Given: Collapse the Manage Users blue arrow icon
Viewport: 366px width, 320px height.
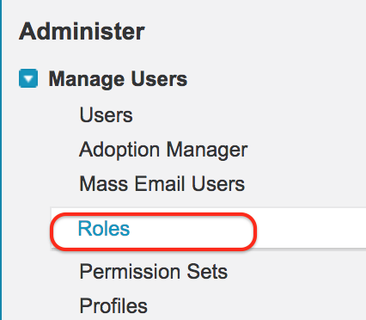Looking at the screenshot, I should coord(28,78).
